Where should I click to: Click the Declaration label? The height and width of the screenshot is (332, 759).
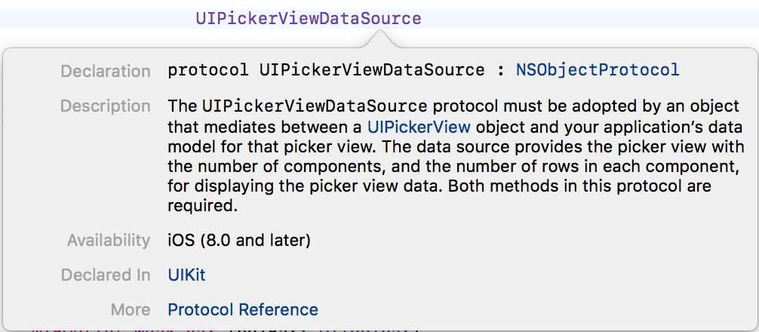click(x=106, y=71)
